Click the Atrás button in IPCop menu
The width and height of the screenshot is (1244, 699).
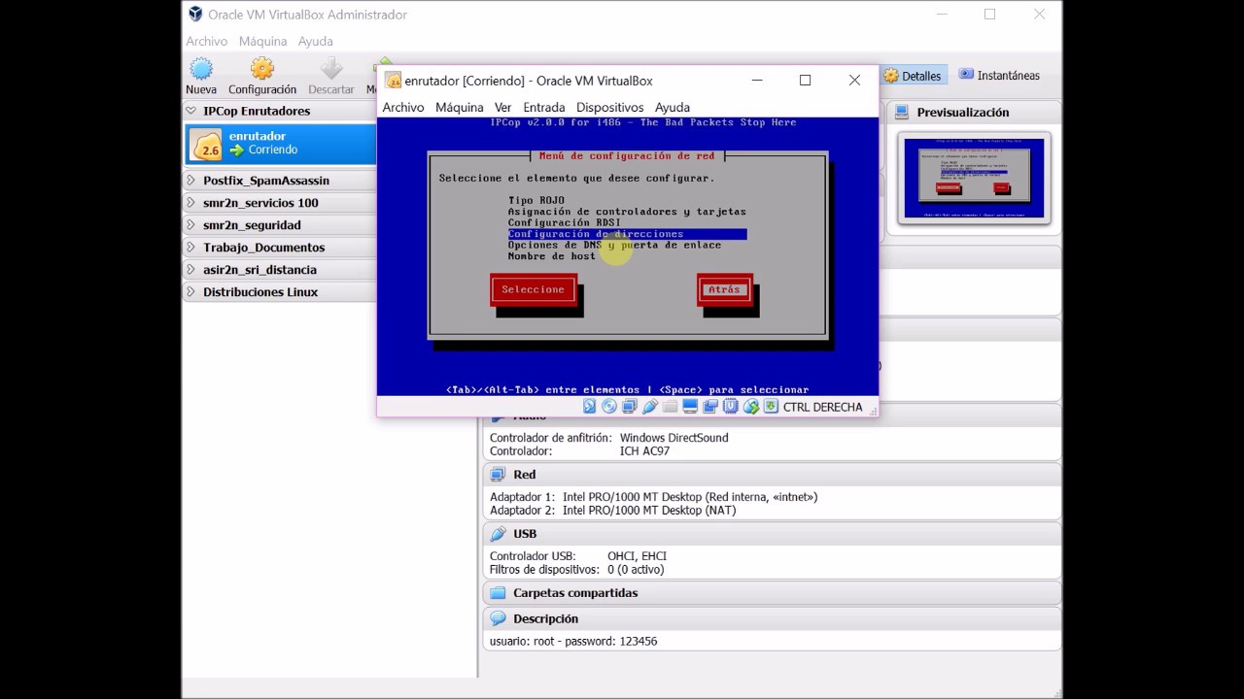click(724, 289)
